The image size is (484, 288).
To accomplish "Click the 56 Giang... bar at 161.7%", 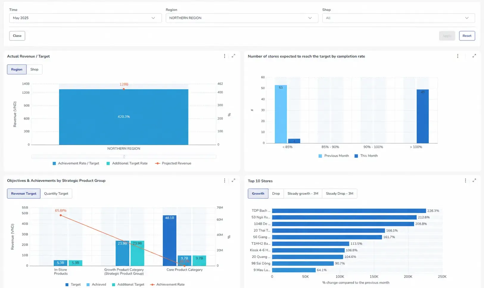I will [327, 237].
